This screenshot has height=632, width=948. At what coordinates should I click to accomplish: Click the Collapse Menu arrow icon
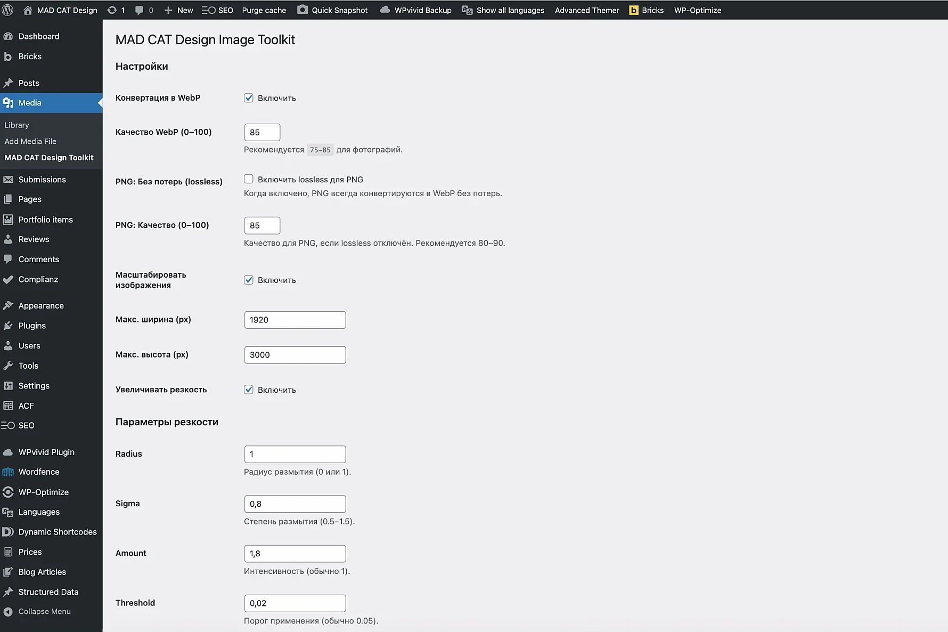(x=8, y=612)
